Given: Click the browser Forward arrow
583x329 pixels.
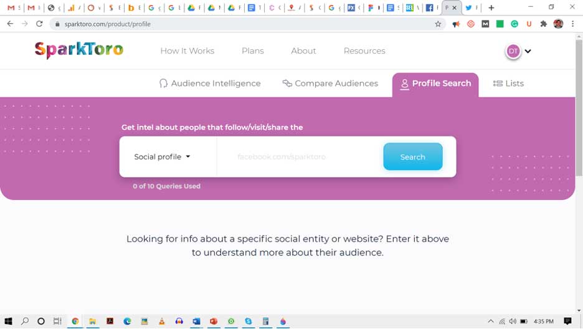Looking at the screenshot, I should pos(24,24).
